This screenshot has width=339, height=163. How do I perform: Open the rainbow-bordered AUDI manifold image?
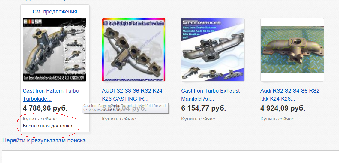(133, 50)
